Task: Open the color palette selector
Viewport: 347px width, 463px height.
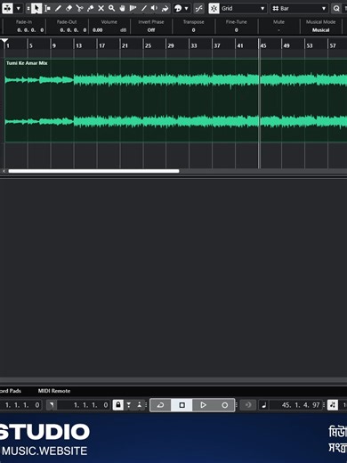Action: coord(178,8)
